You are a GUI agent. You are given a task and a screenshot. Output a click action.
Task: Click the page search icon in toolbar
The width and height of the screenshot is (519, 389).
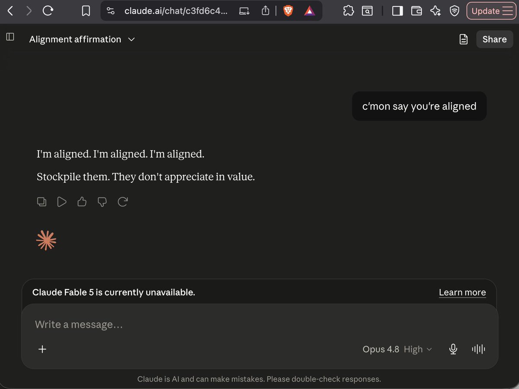click(367, 11)
